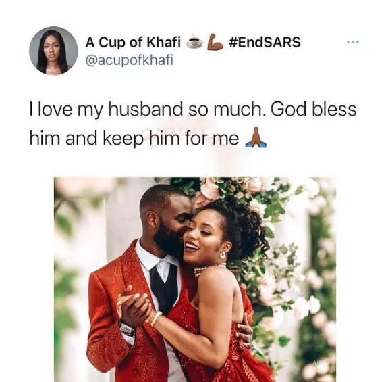Tap the woman's pearl necklace in the photo
Screen dimensions: 388x382
(x=210, y=270)
